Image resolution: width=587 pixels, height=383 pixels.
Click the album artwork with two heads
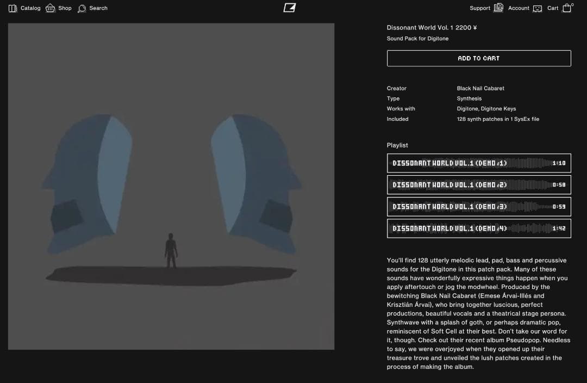[171, 187]
